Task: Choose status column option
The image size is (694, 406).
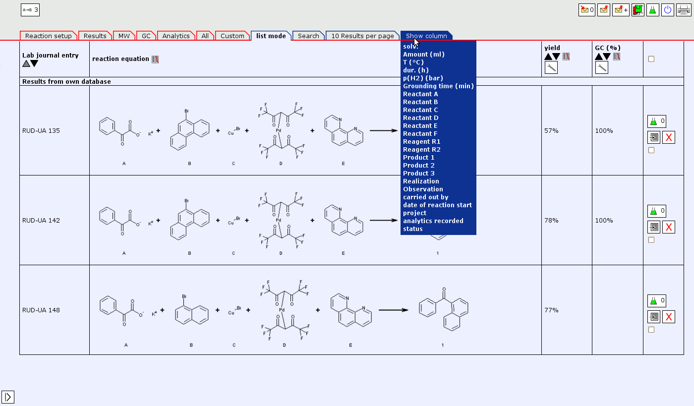Action: click(x=413, y=229)
